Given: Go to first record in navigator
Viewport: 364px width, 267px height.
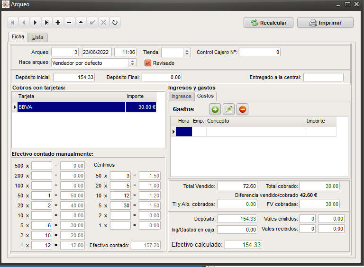Looking at the screenshot, I should tap(13, 22).
